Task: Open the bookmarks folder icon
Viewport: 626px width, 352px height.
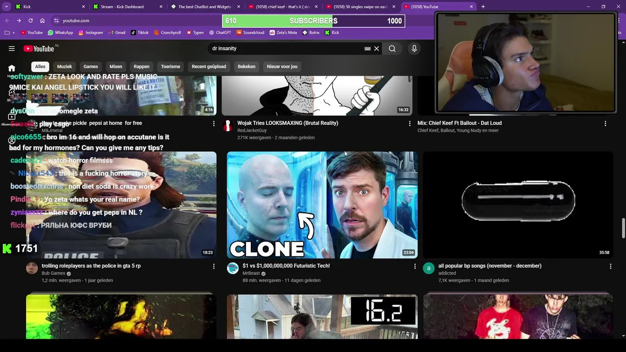Action: [7, 33]
